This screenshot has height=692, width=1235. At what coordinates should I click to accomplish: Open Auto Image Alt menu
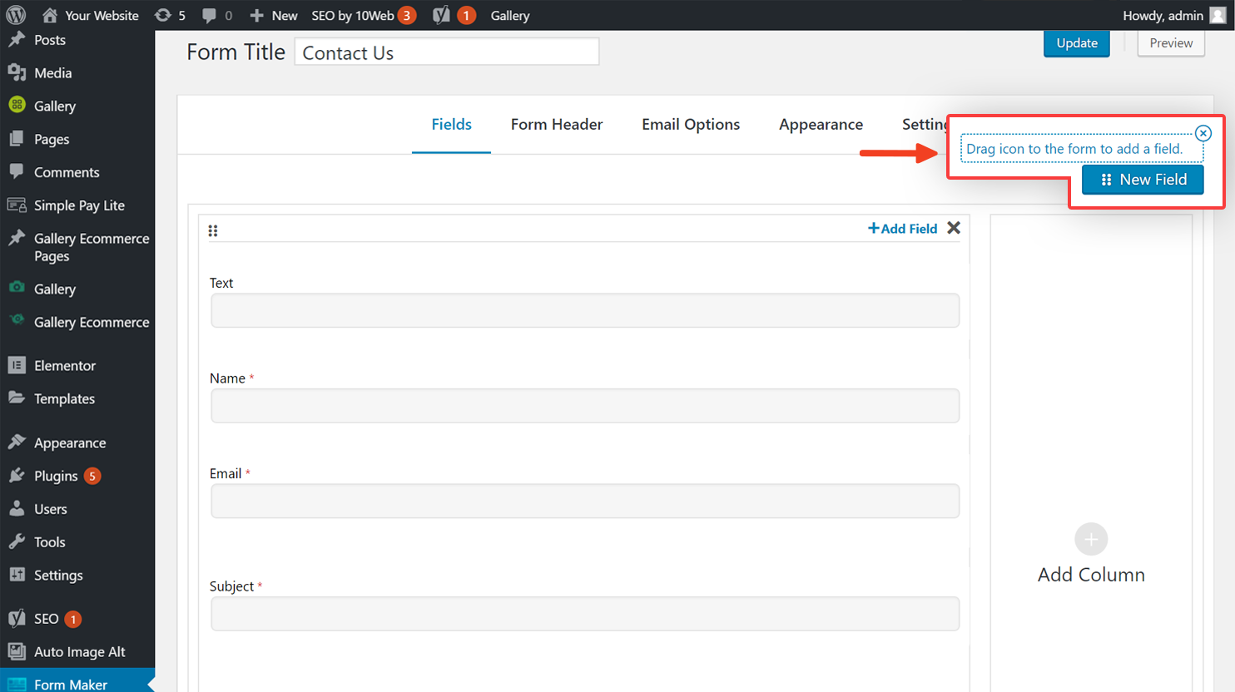click(x=79, y=652)
